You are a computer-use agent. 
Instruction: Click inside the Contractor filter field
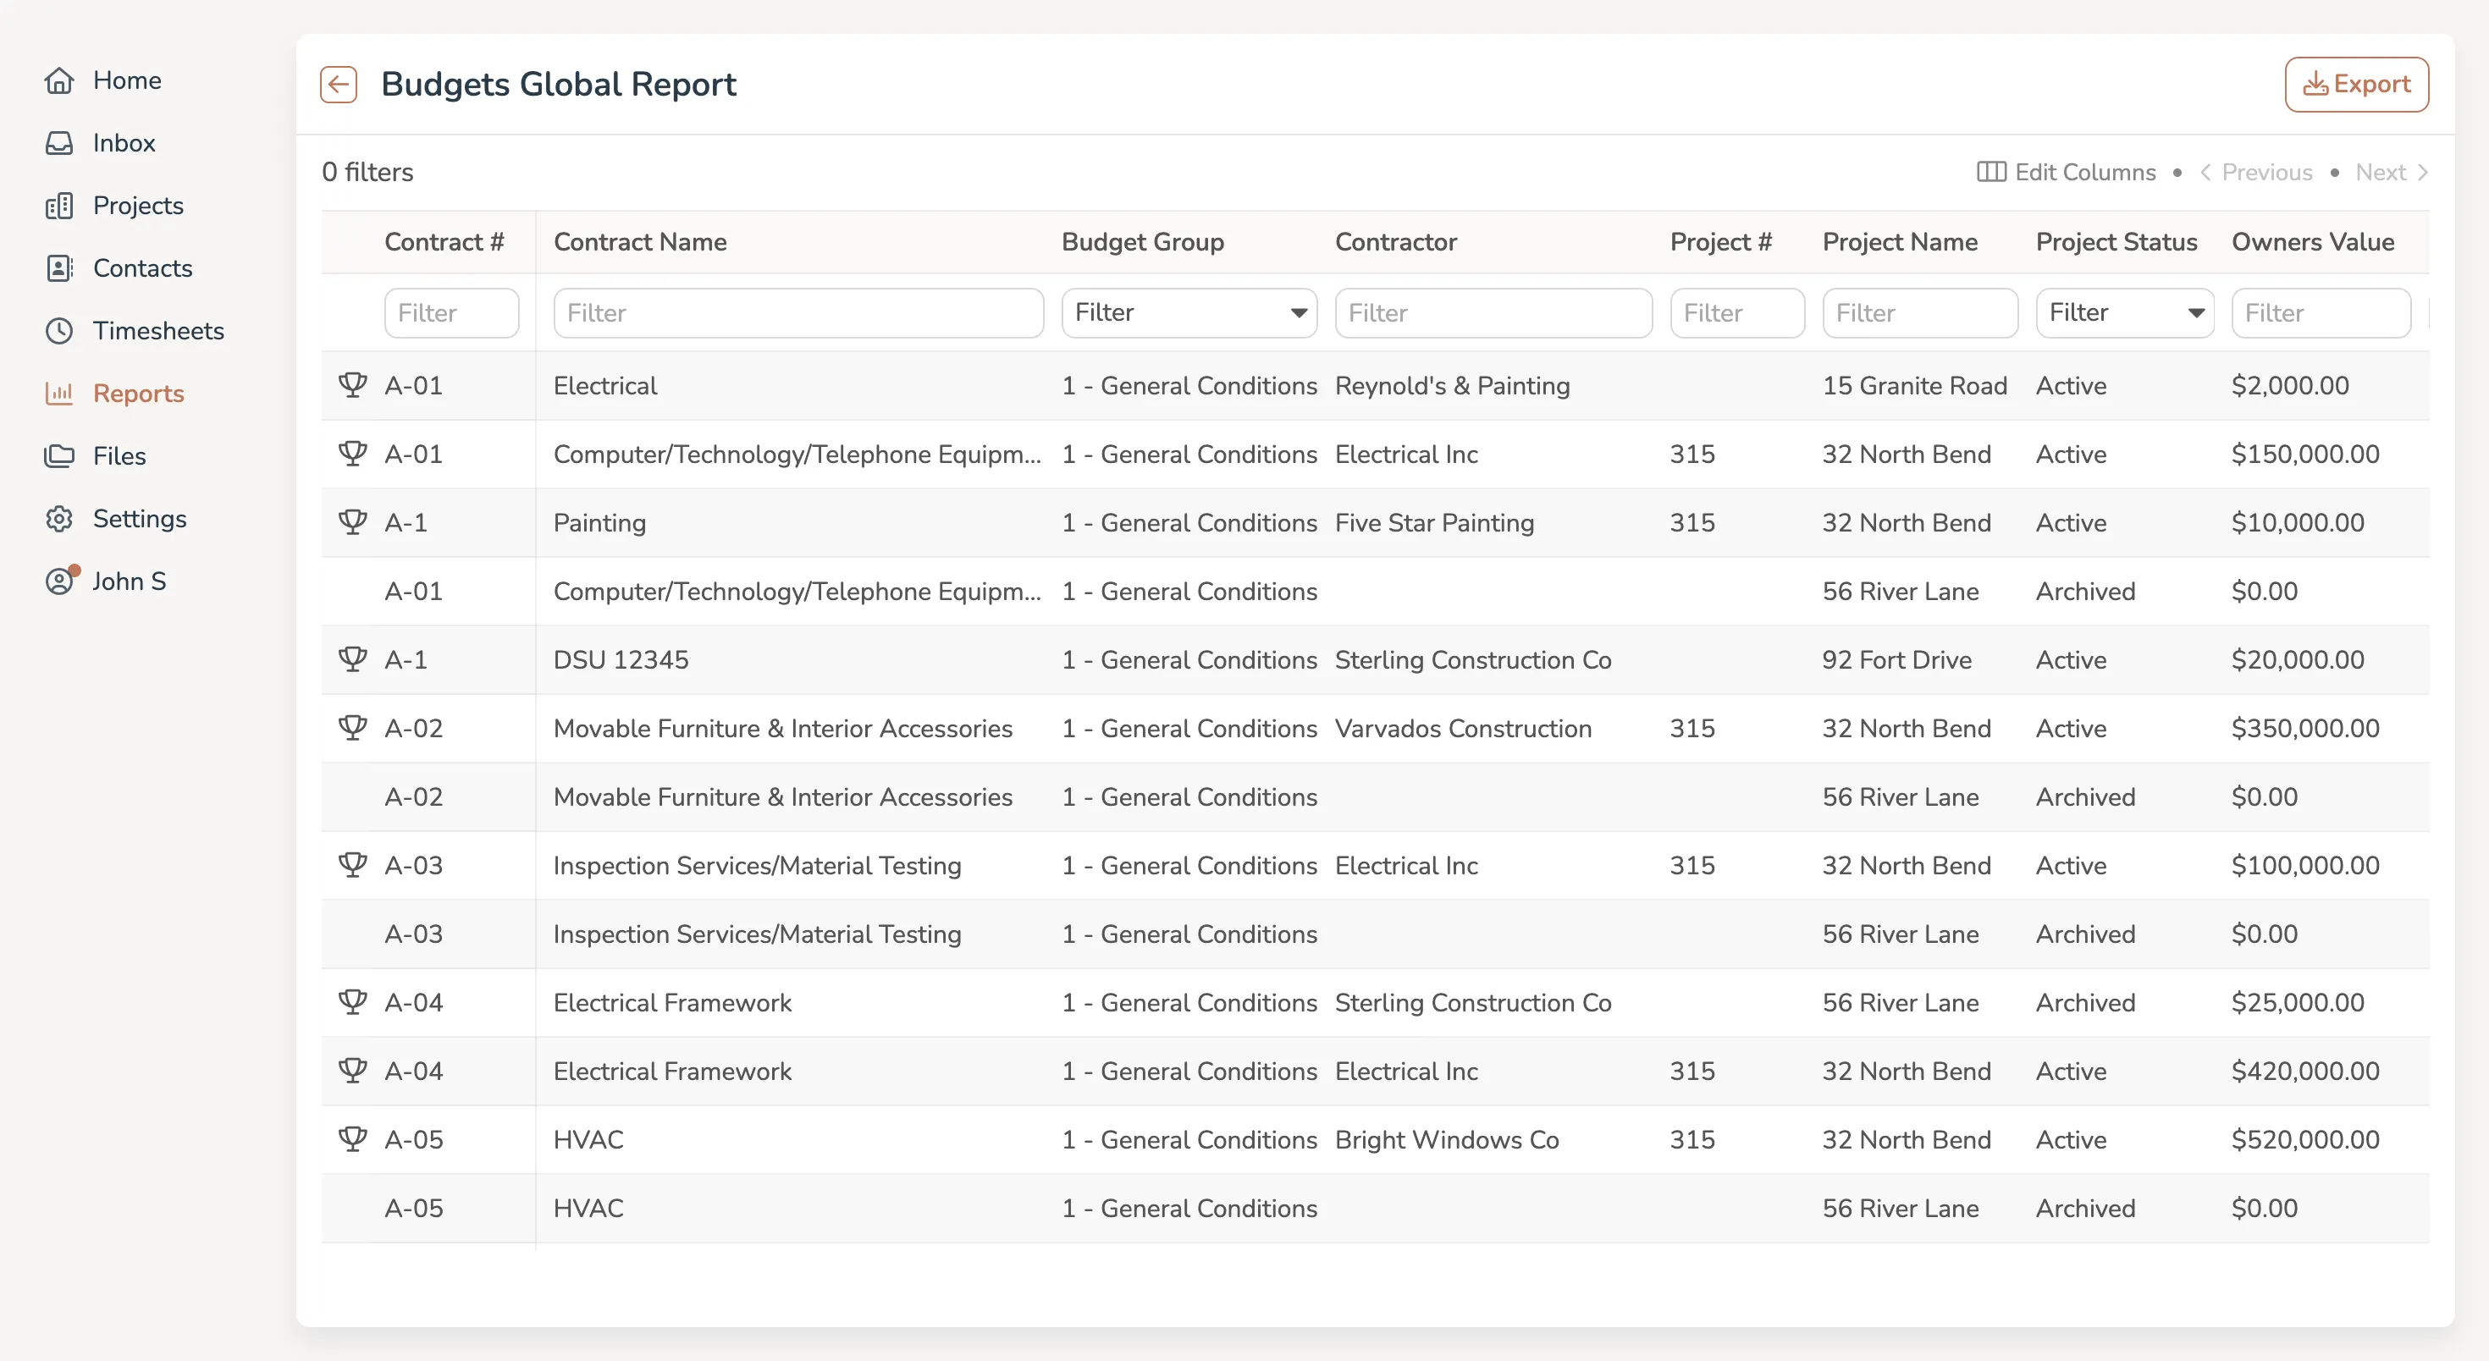(1493, 312)
